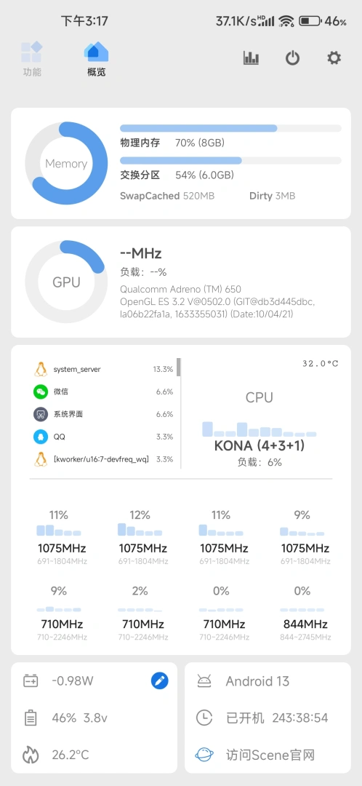Tap the planet icon beside 访问Scene官网
Image resolution: width=362 pixels, height=786 pixels.
pos(204,755)
